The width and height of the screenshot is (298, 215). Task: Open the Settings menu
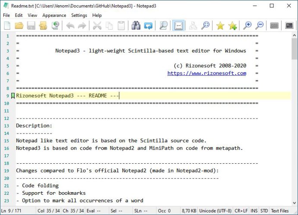[x=79, y=15]
